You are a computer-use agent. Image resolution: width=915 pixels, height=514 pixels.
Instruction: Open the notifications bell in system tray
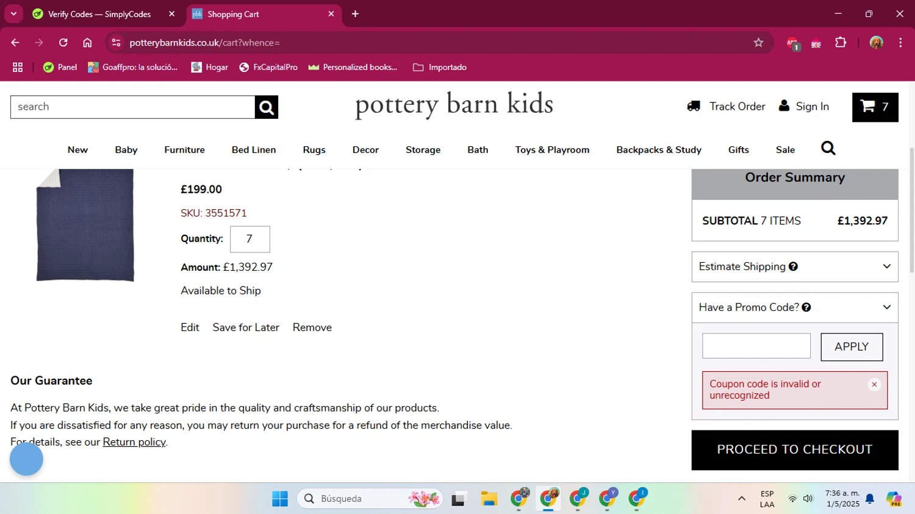(870, 499)
